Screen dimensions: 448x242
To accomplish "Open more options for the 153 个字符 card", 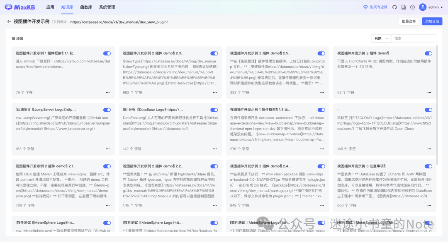I will click(x=108, y=149).
